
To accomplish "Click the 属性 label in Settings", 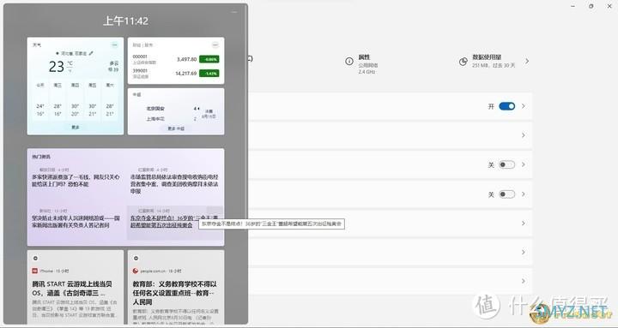I will click(364, 57).
